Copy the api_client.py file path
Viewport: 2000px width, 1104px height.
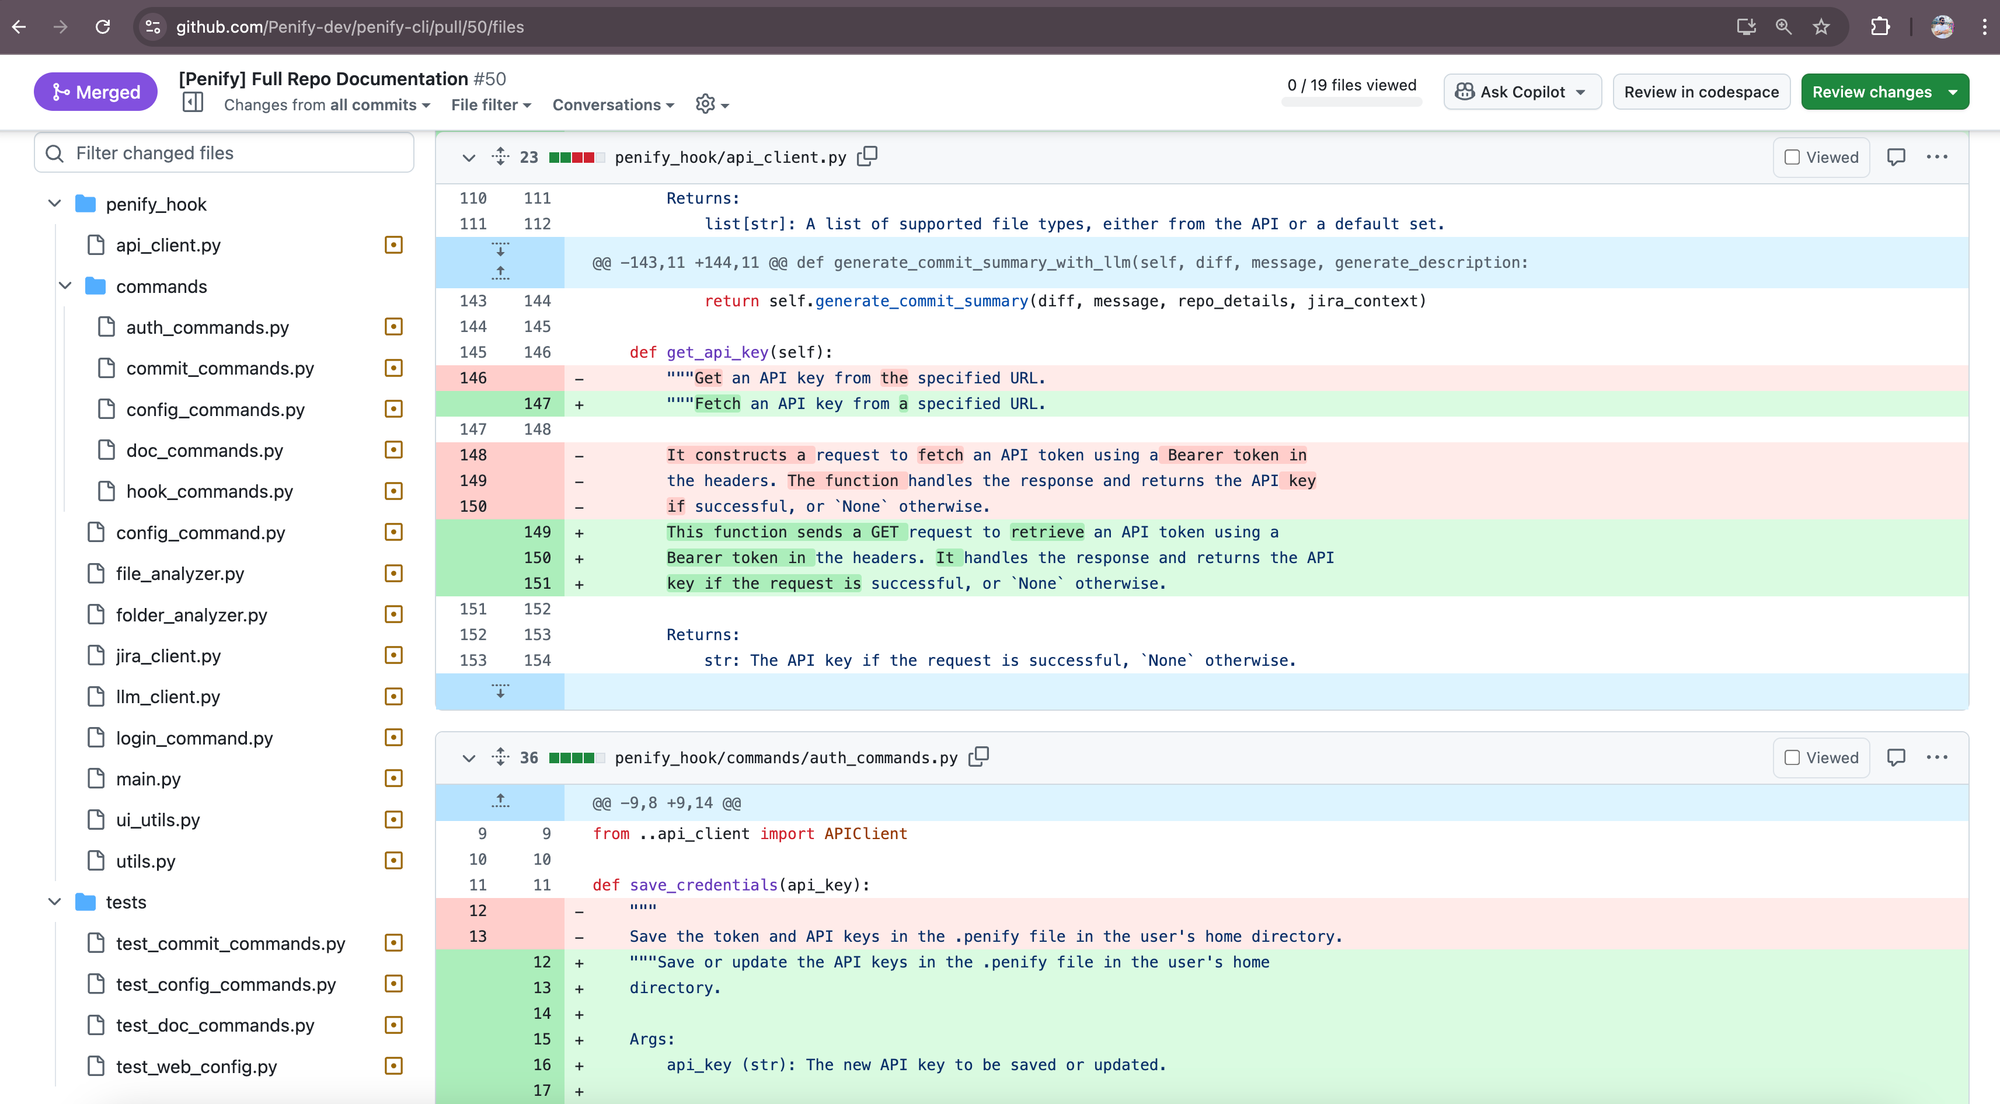coord(867,157)
